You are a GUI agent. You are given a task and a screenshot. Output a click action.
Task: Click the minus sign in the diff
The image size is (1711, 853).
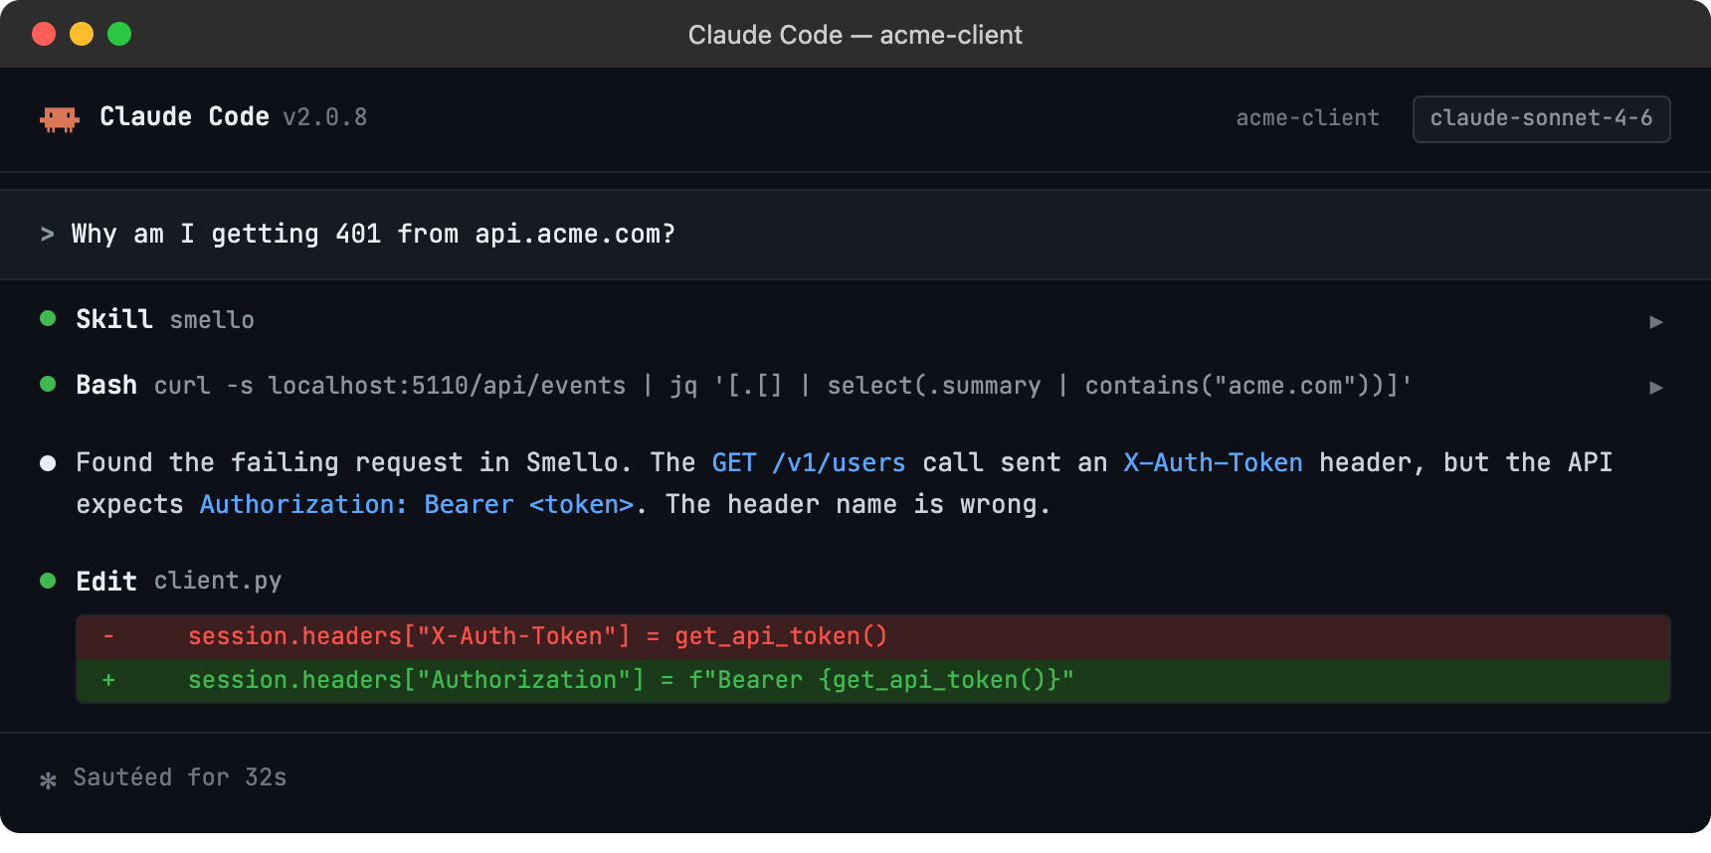[108, 636]
